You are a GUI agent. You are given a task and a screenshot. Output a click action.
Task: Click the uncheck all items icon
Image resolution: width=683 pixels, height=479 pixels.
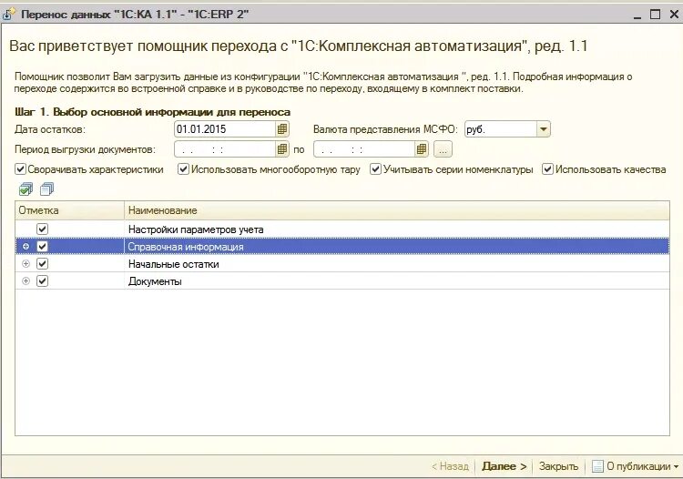tap(47, 189)
